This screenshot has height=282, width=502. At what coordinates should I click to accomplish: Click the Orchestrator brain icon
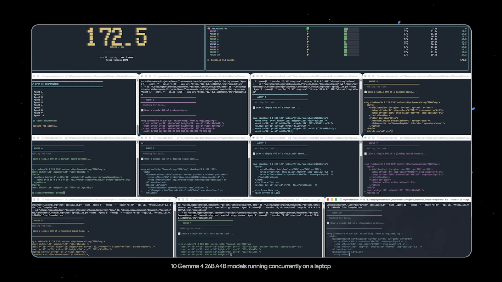(209, 28)
